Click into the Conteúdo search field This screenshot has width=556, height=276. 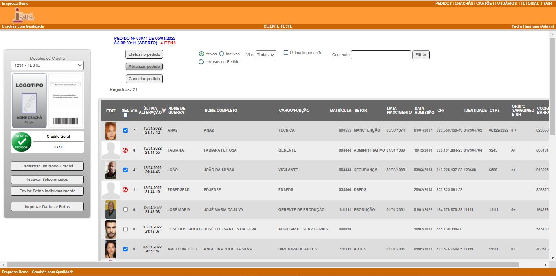tap(381, 55)
